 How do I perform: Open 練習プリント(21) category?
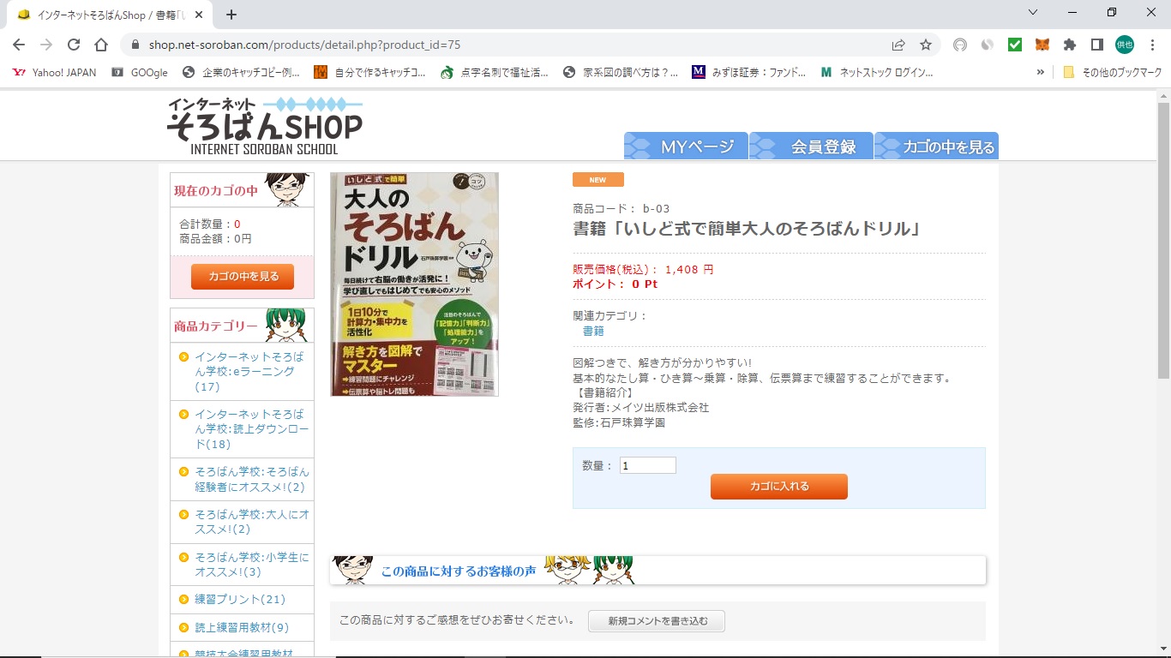(x=240, y=600)
